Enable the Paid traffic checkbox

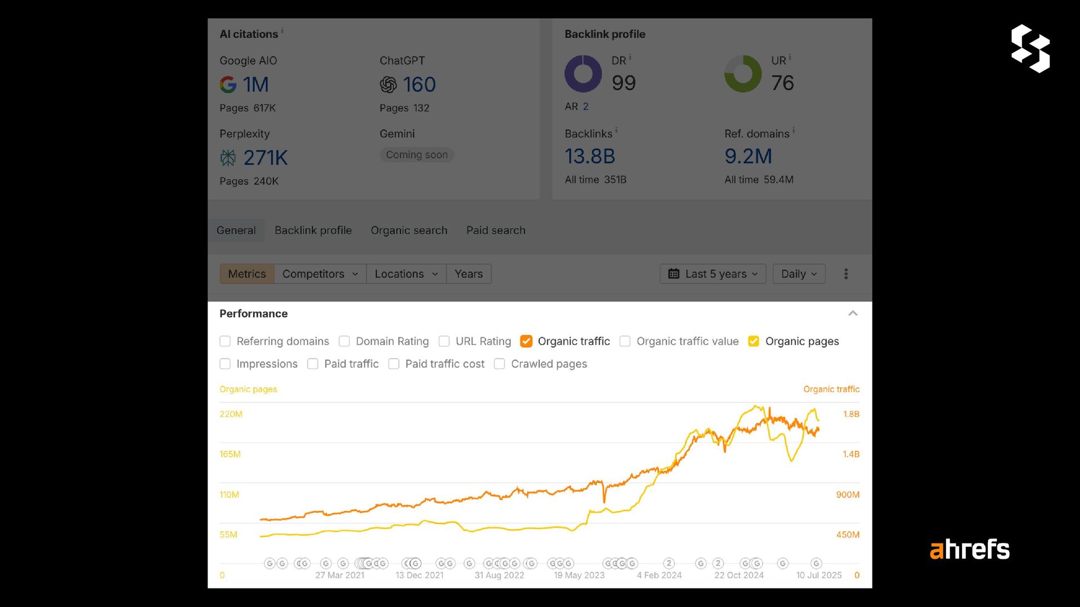[313, 364]
